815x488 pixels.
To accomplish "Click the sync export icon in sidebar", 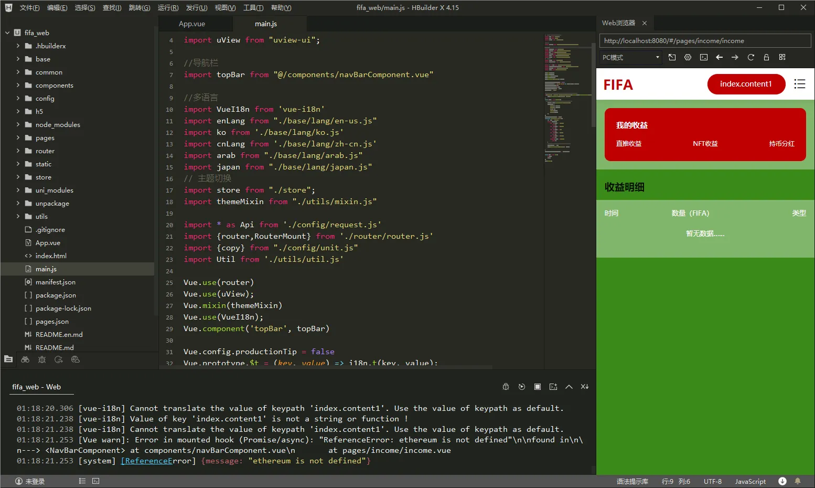I will [x=59, y=359].
